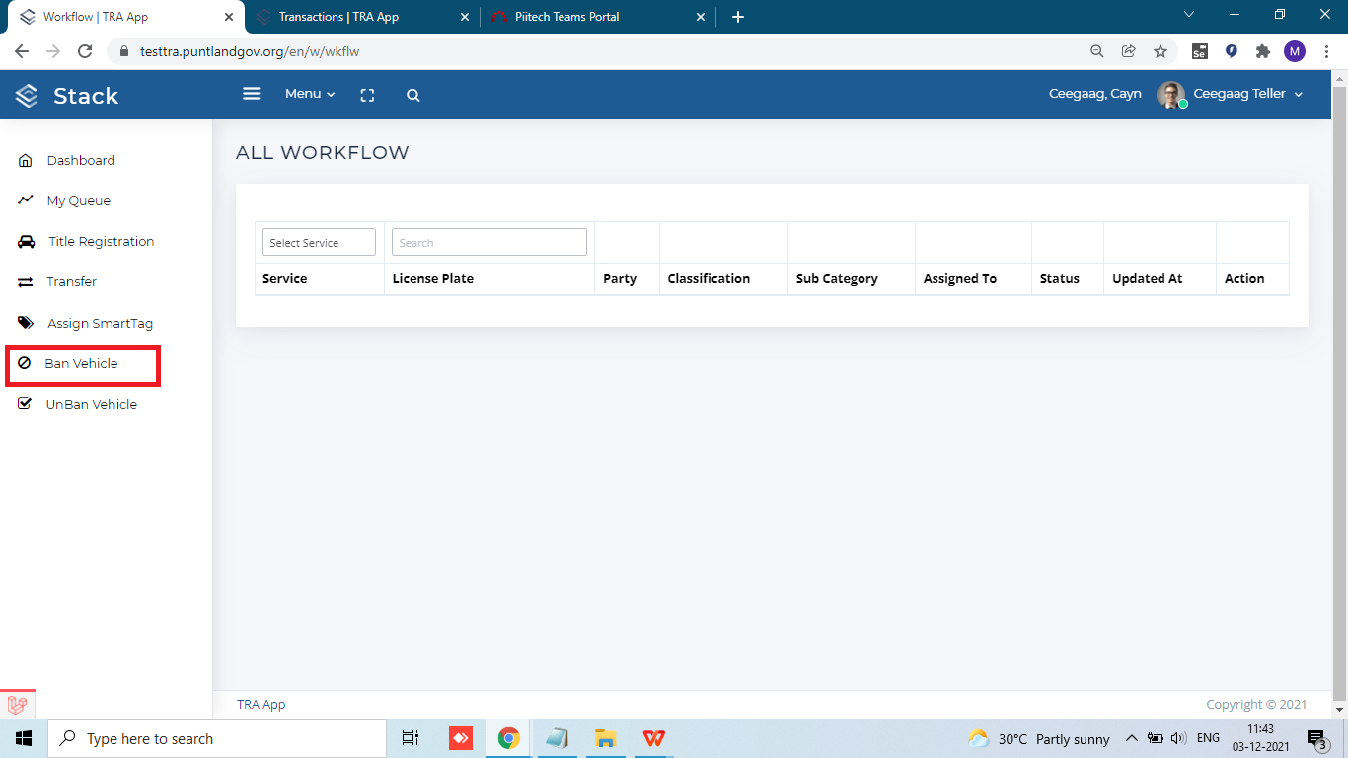1348x758 pixels.
Task: Open the Menu dropdown in header
Action: point(310,94)
